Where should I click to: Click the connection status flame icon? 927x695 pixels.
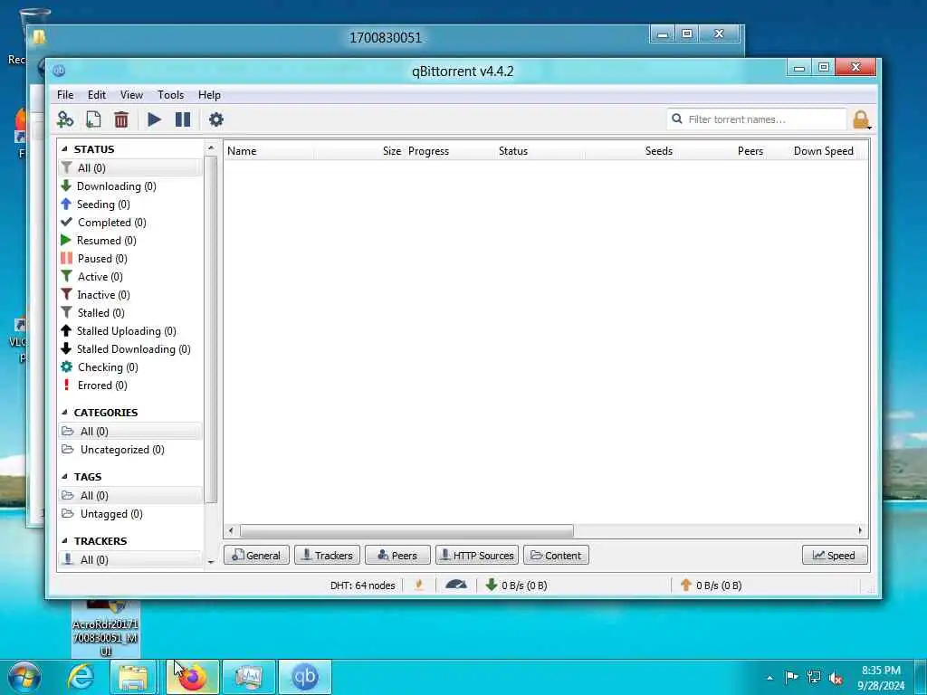tap(419, 586)
